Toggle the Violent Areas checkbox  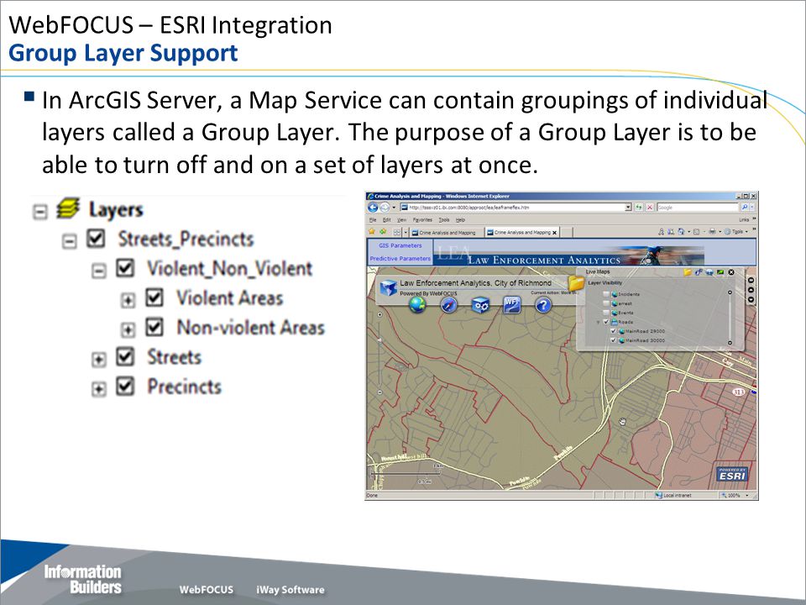click(x=154, y=297)
